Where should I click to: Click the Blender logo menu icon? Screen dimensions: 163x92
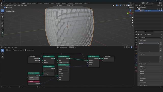pyautogui.click(x=2, y=3)
